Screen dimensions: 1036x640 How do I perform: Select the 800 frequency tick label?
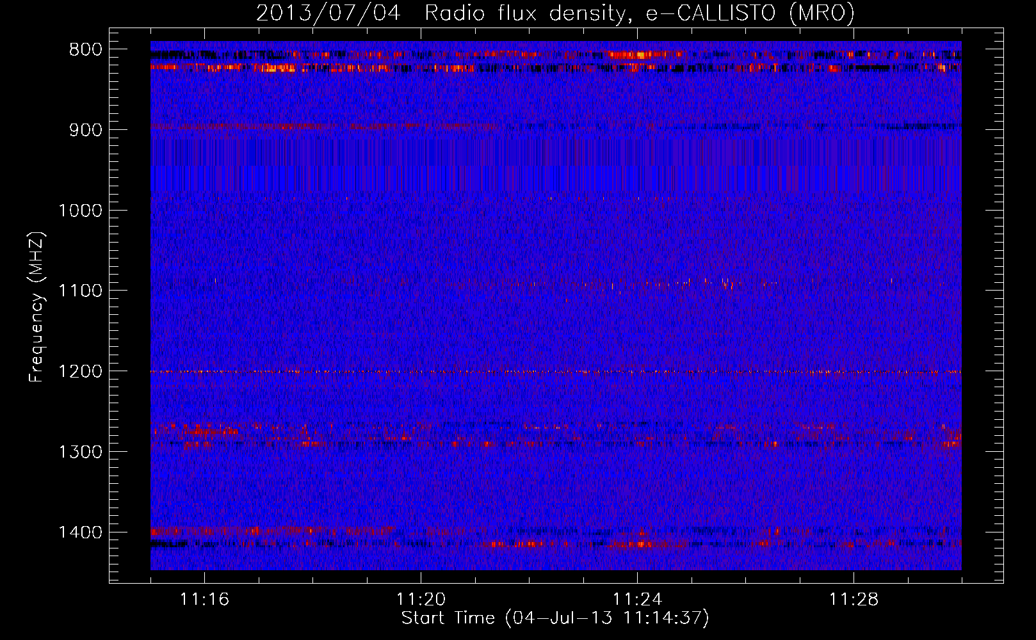(85, 50)
